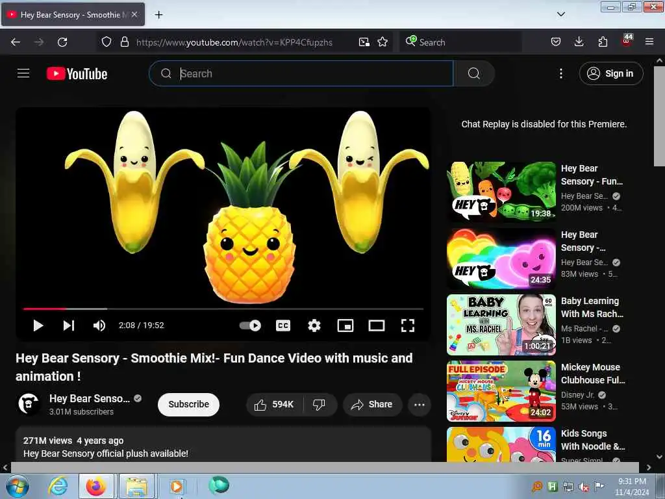Click the muted volume tray icon
This screenshot has width=665, height=499.
(x=584, y=487)
